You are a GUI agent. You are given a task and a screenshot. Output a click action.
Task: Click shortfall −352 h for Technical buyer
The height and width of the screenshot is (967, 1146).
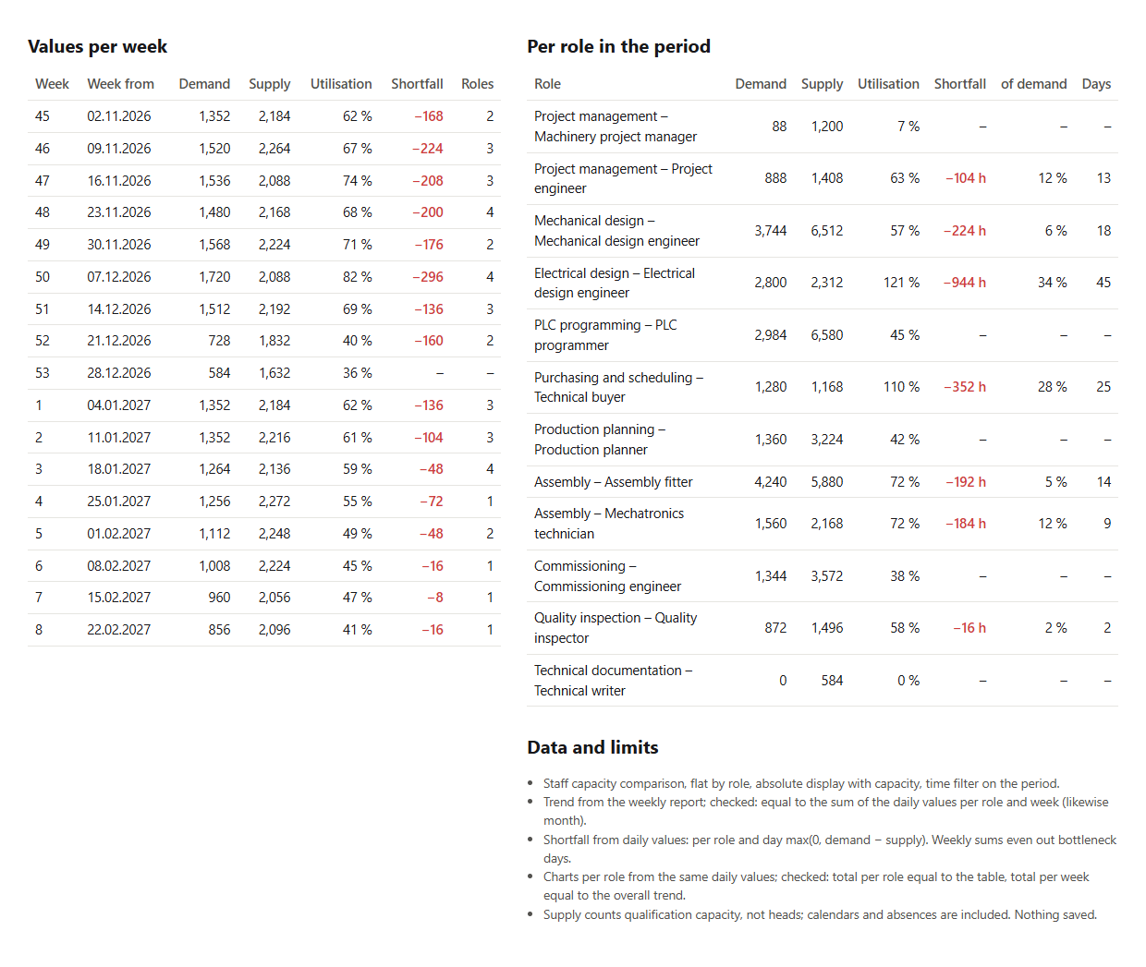965,387
